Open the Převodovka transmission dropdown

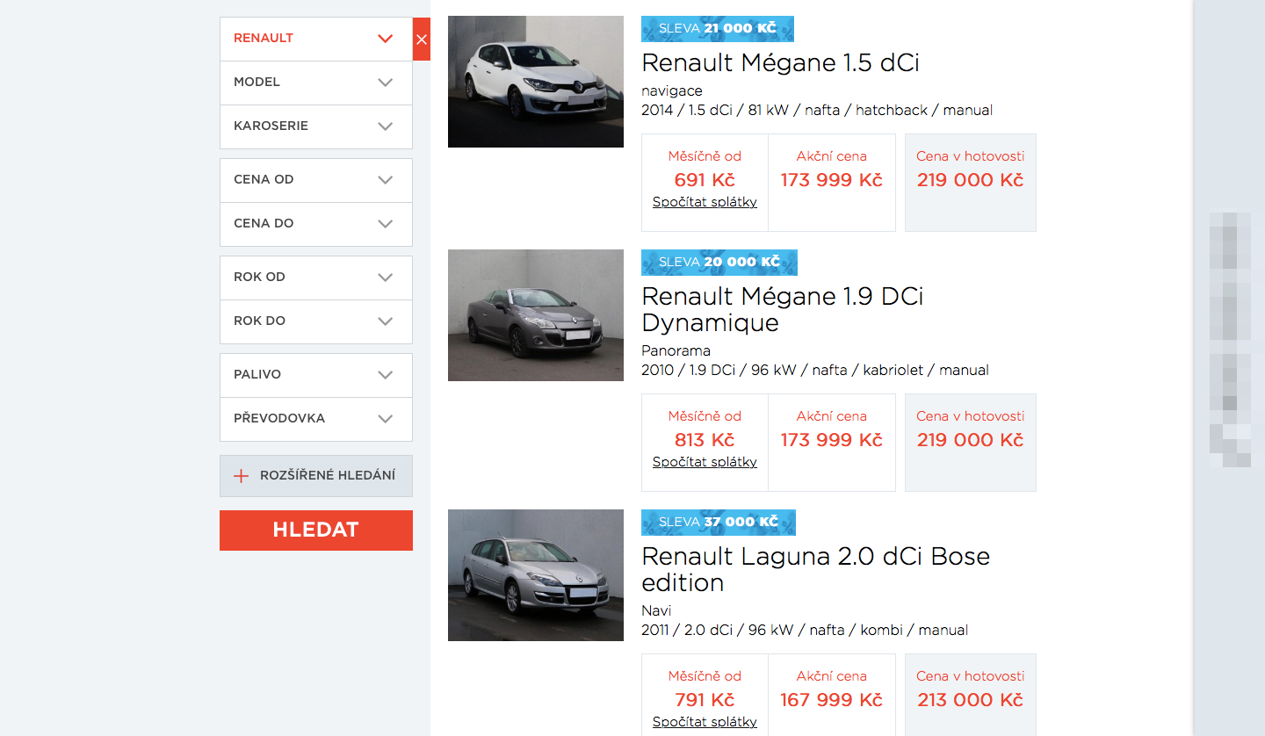[x=316, y=419]
